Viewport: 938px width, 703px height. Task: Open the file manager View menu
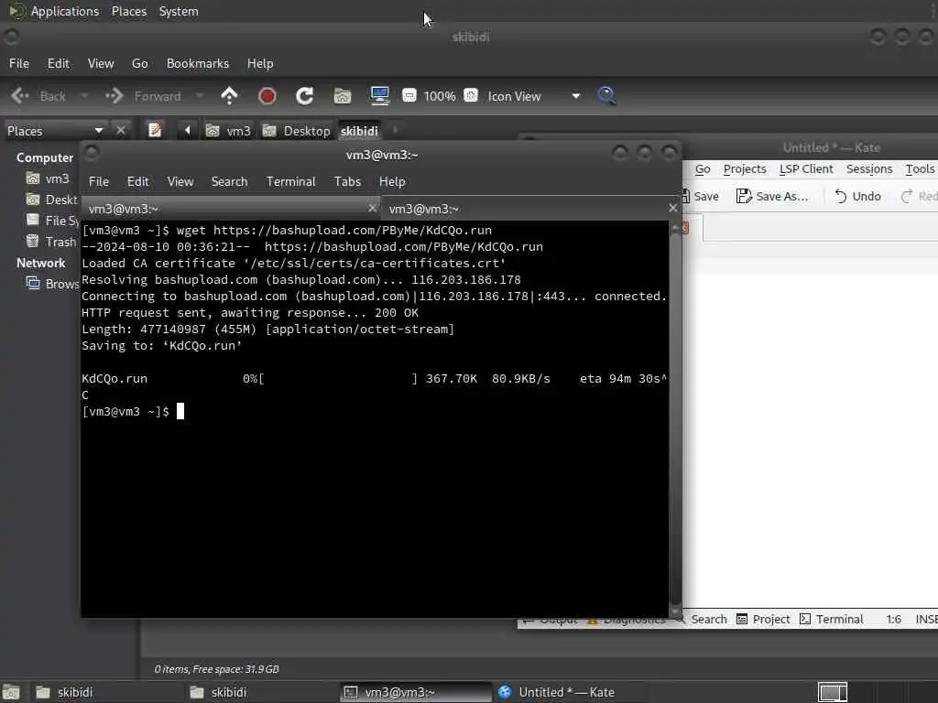tap(101, 63)
